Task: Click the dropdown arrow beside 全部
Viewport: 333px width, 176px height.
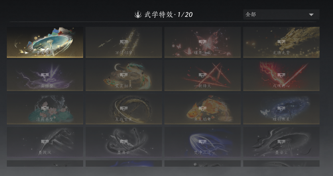Action: (x=311, y=15)
